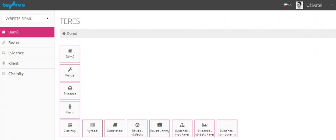This screenshot has height=140, width=336.
Task: Open the Výrobci barcode tile
Action: point(92,128)
